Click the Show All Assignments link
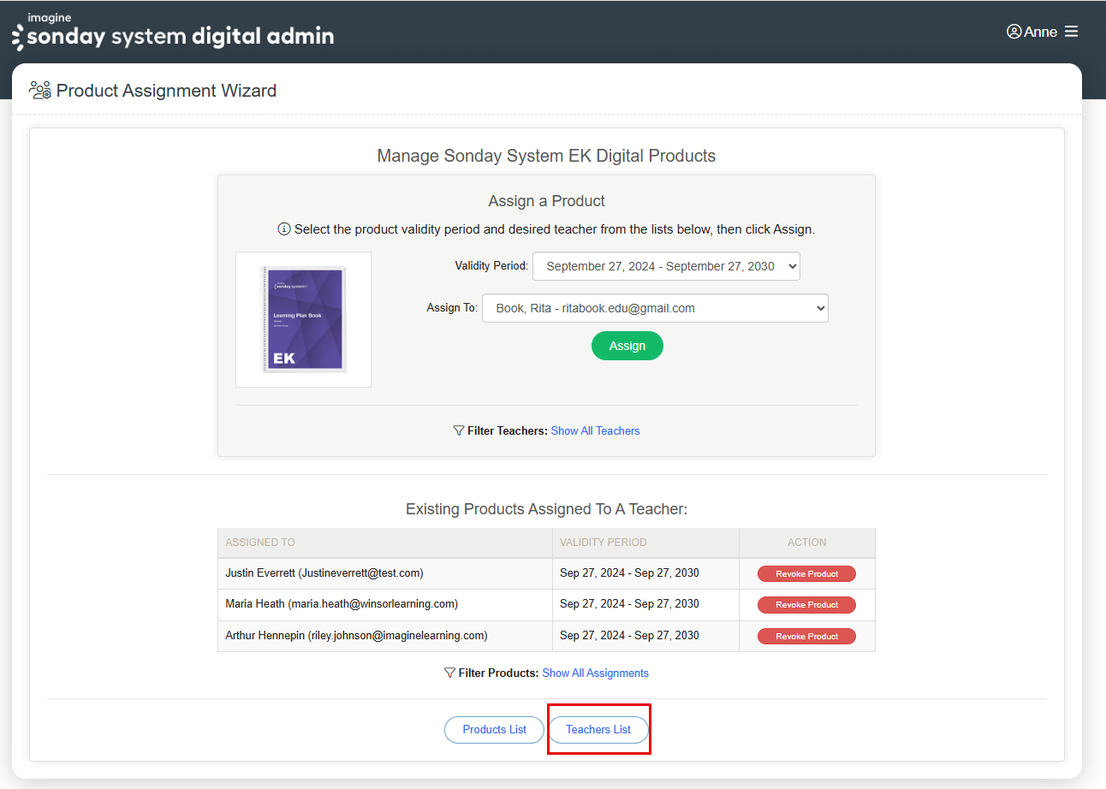The height and width of the screenshot is (789, 1106). [595, 673]
